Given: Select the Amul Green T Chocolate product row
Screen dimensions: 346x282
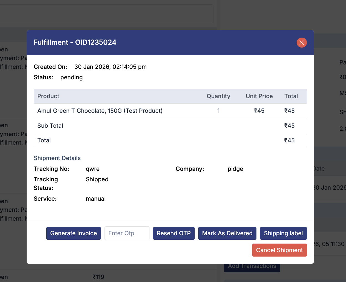Looking at the screenshot, I should 100,111.
